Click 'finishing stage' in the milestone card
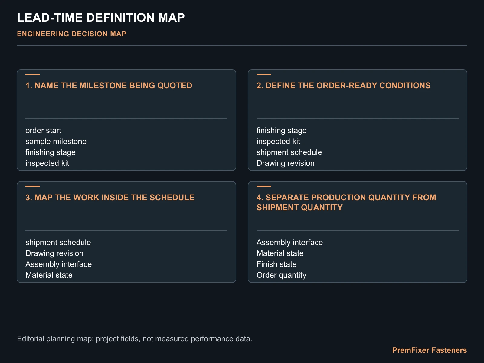The width and height of the screenshot is (484, 363). pyautogui.click(x=51, y=152)
